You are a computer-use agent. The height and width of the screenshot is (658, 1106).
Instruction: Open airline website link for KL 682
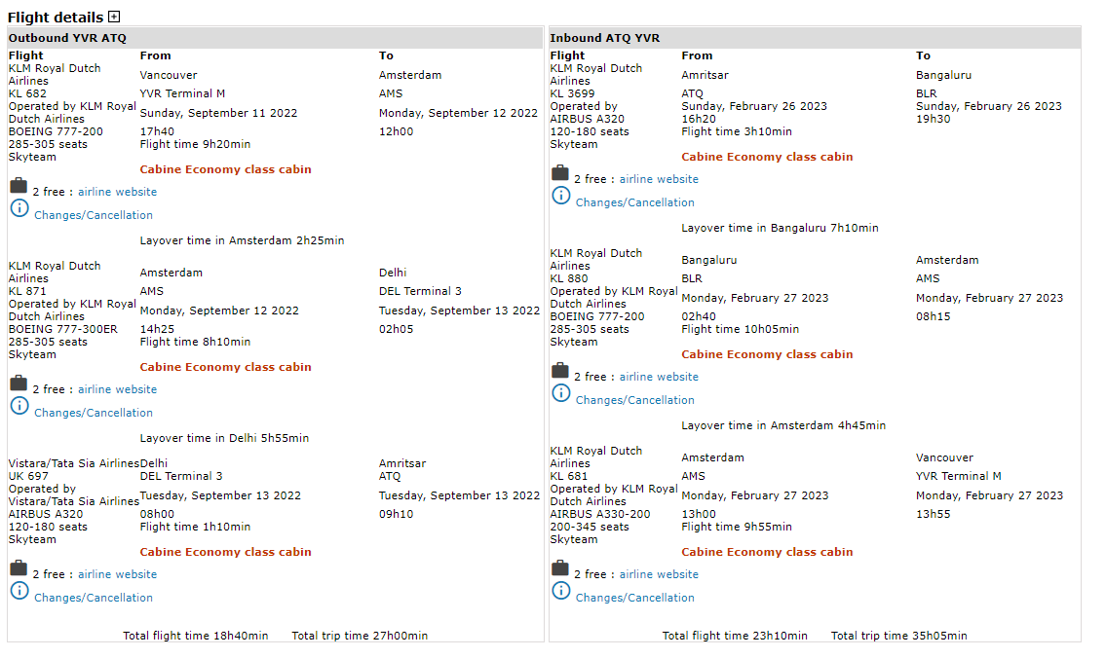117,192
